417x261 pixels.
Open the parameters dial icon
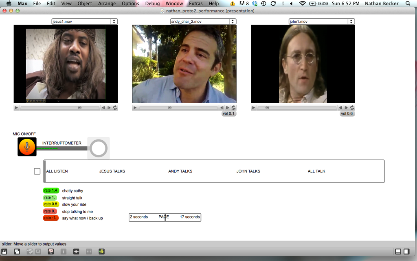click(101, 251)
